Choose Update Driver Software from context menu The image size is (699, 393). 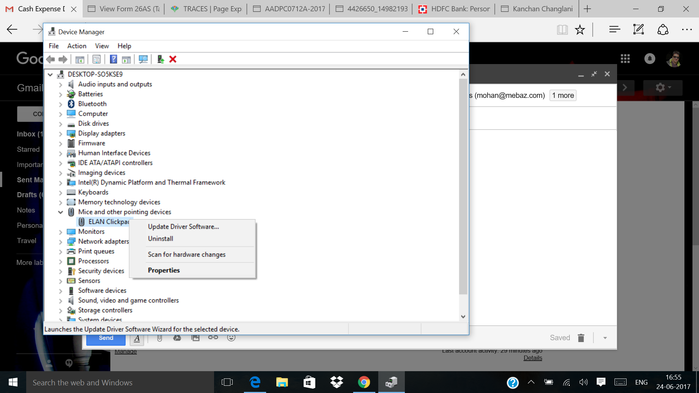click(x=183, y=227)
